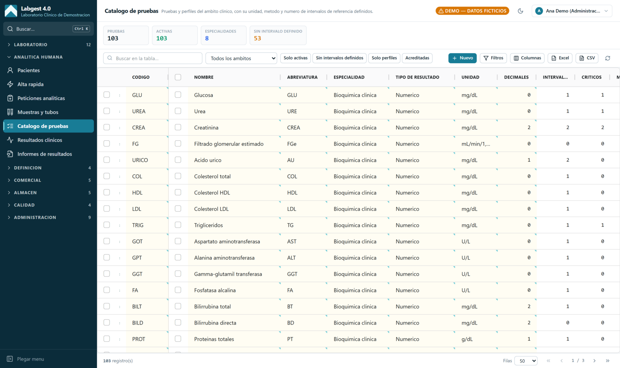
Task: Open the Todos los ambitos dropdown
Action: [x=241, y=58]
